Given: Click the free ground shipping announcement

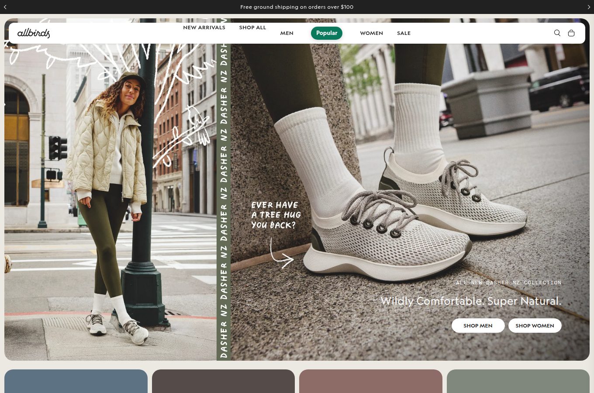Looking at the screenshot, I should click(297, 7).
